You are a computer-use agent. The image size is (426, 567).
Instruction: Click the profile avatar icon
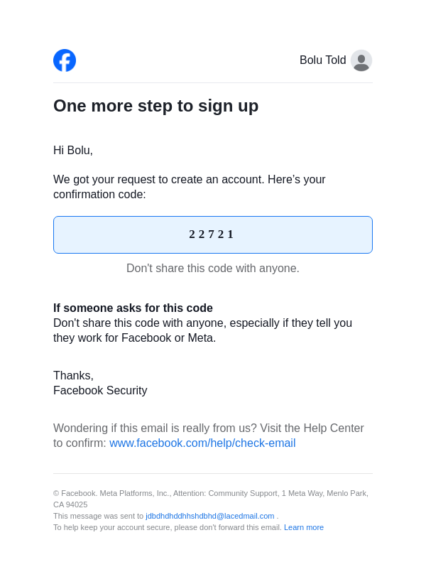[361, 60]
